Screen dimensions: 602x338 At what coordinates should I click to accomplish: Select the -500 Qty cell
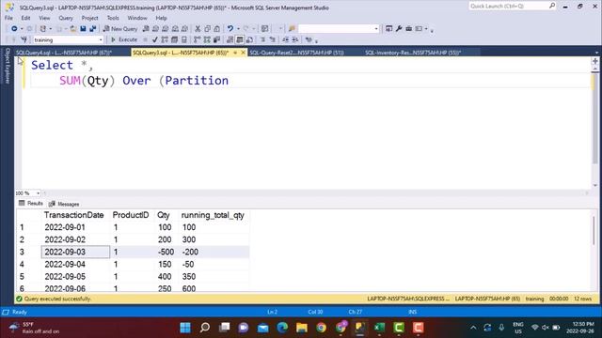click(166, 252)
